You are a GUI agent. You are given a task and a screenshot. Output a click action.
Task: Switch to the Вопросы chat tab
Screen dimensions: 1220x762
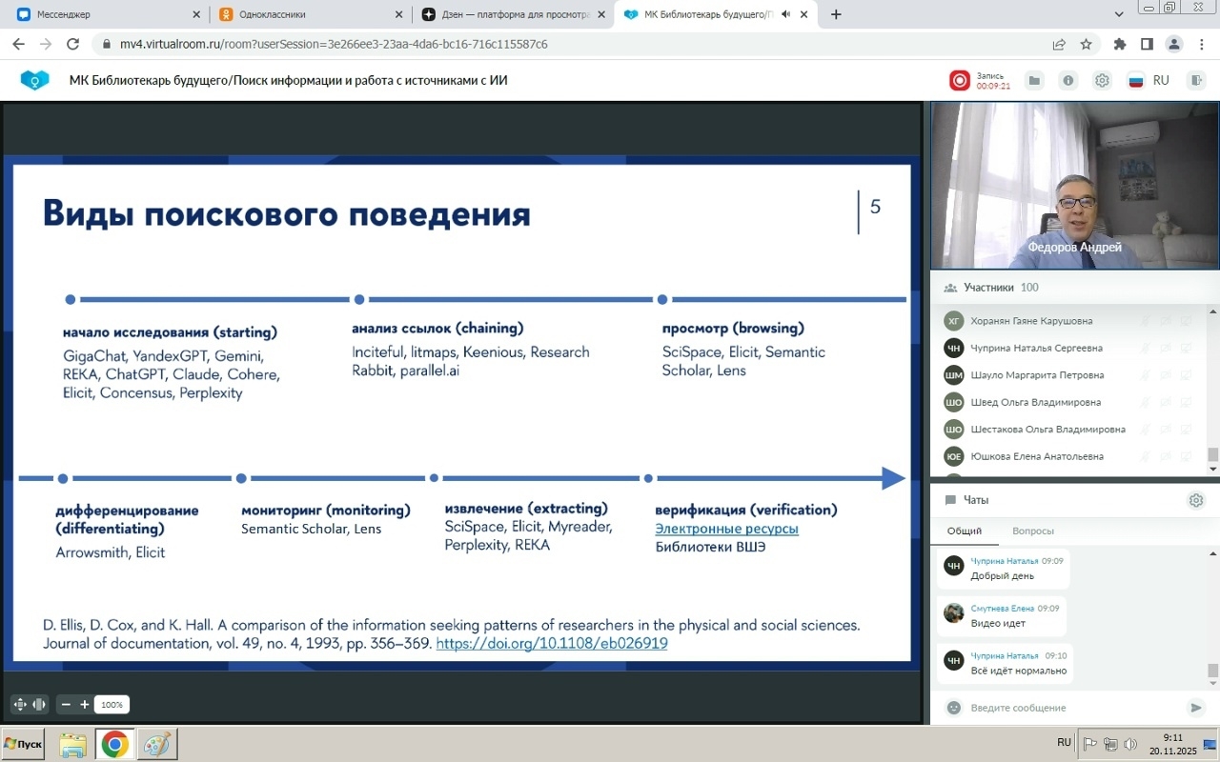pos(1033,531)
